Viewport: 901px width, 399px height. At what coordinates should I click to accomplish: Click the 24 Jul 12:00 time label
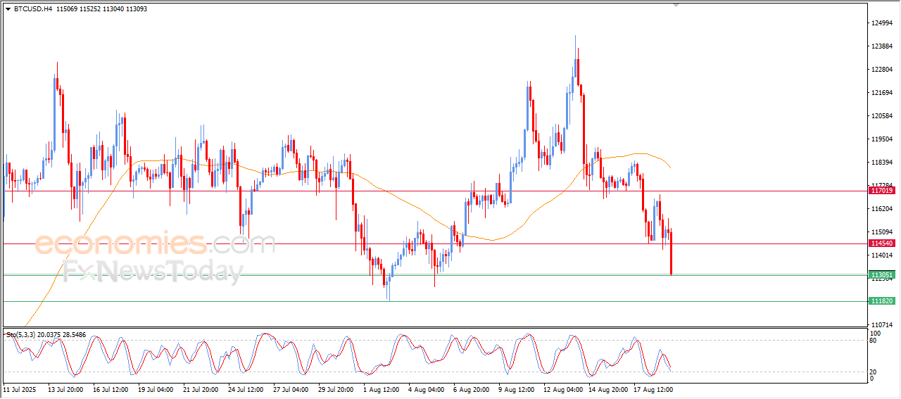tap(246, 389)
